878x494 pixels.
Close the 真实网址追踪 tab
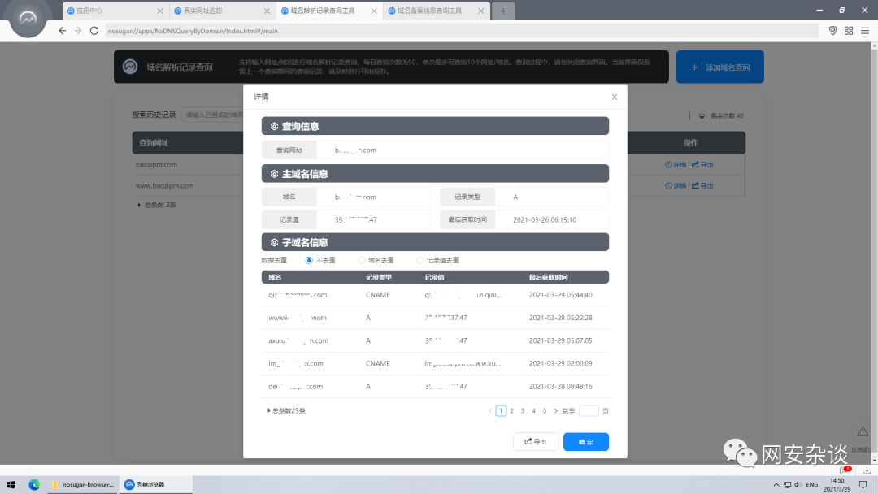[267, 11]
